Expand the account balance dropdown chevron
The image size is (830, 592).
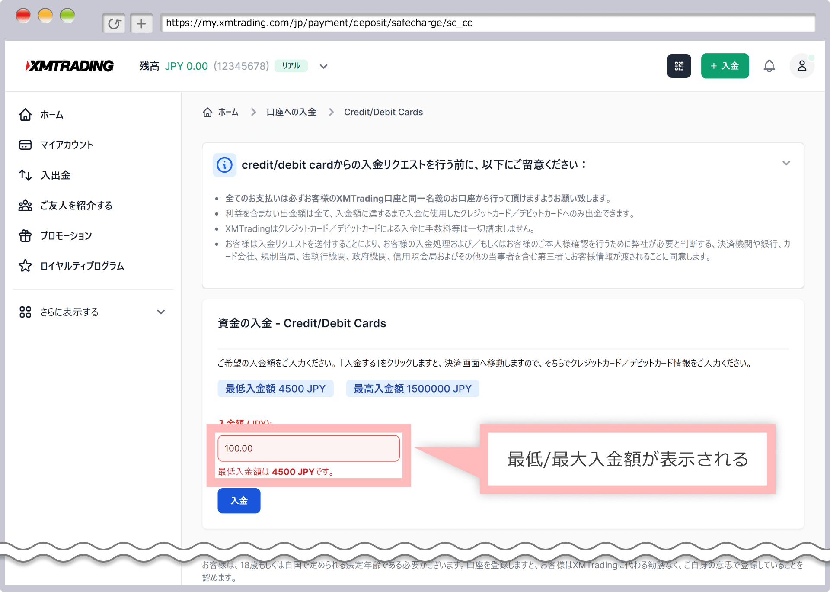(323, 66)
